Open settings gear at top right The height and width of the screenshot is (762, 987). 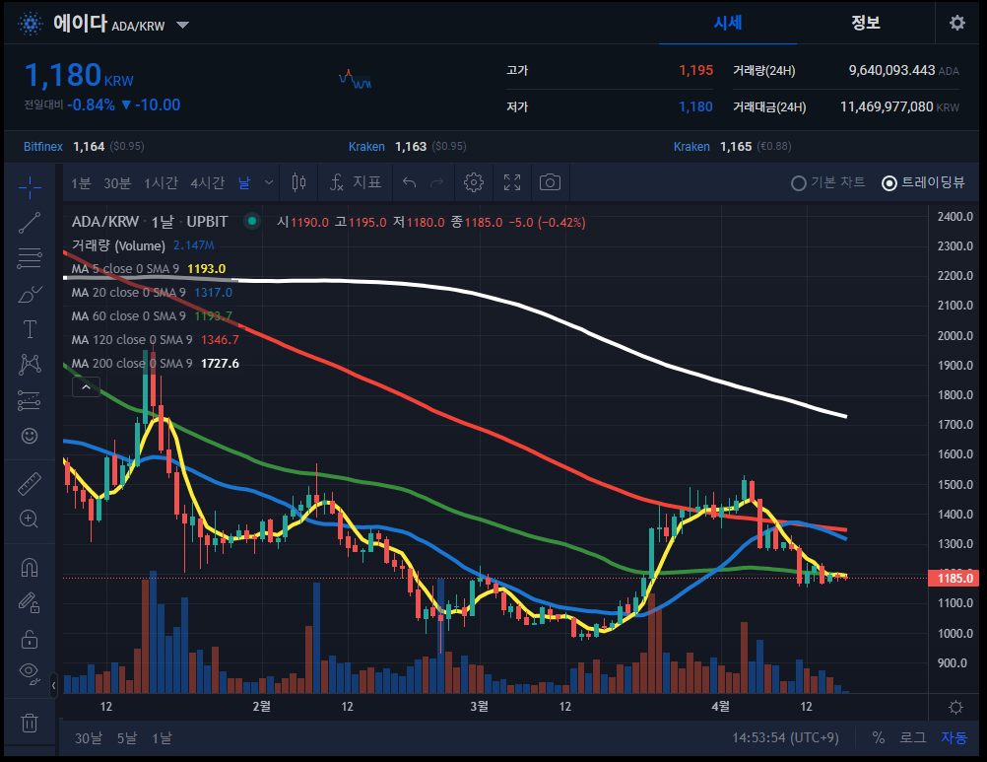point(957,23)
